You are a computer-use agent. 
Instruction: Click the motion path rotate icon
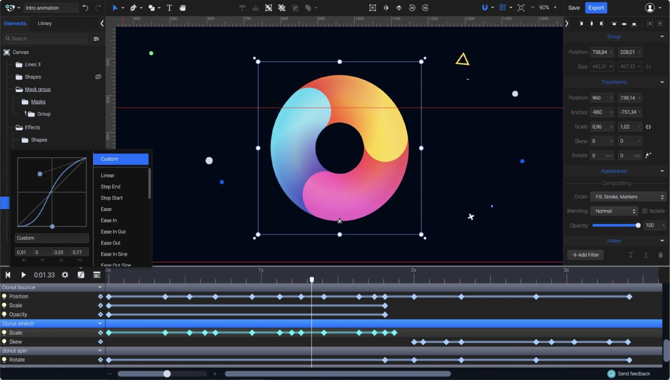(648, 155)
